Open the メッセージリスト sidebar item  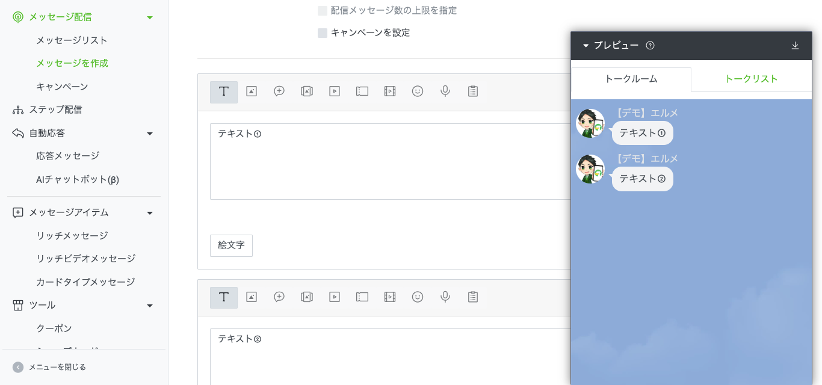[x=72, y=40]
